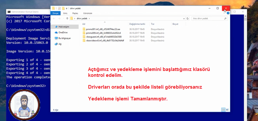This screenshot has width=258, height=121.
Task: Expand the address bar history dropdown
Action: coord(184,19)
